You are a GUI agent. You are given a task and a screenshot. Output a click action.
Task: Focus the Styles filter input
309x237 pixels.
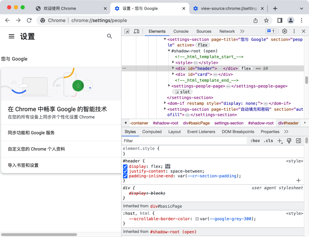coord(184,141)
